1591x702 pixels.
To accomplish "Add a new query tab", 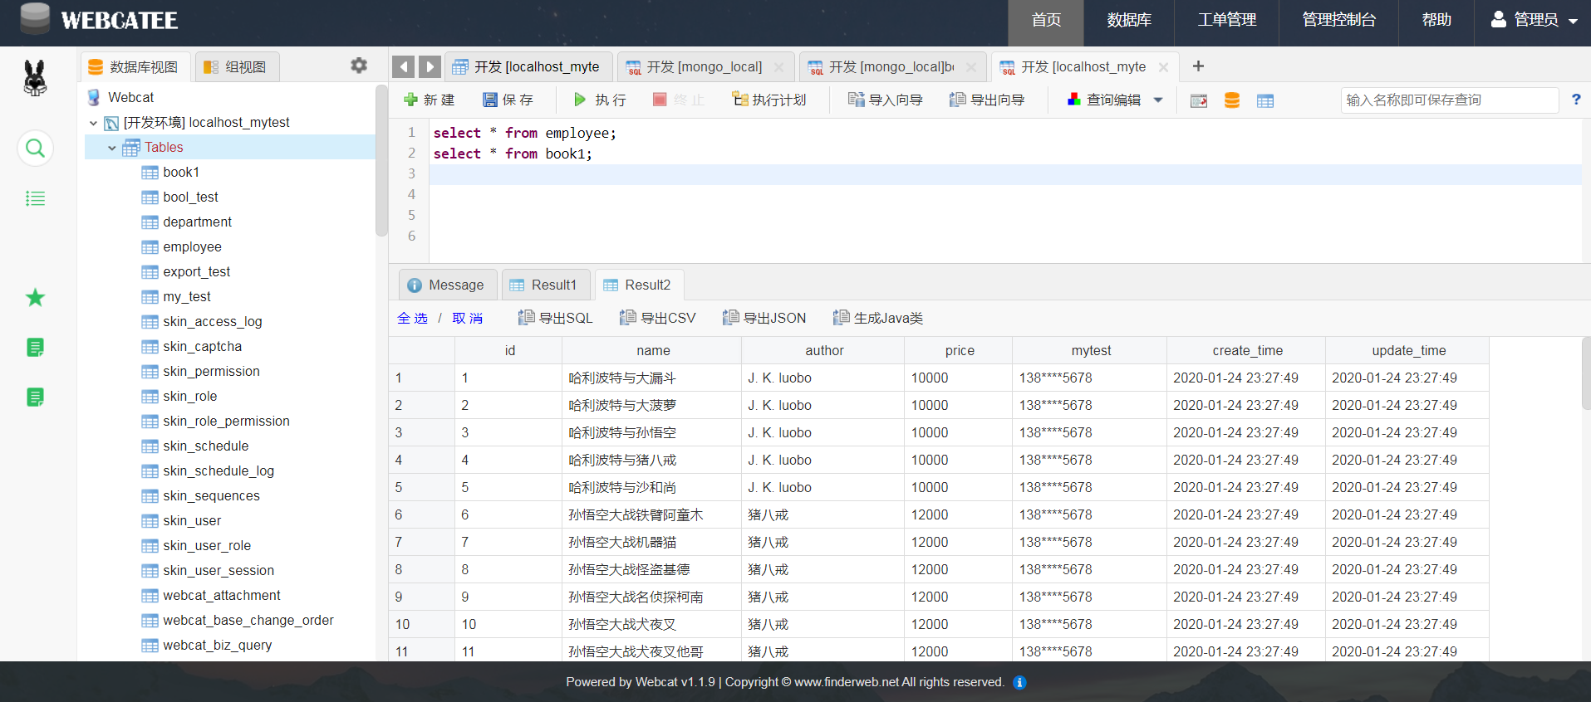I will 1198,66.
